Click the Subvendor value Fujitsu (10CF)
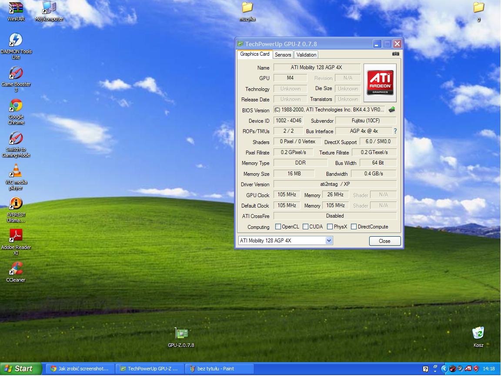This screenshot has width=501, height=376. click(x=366, y=121)
